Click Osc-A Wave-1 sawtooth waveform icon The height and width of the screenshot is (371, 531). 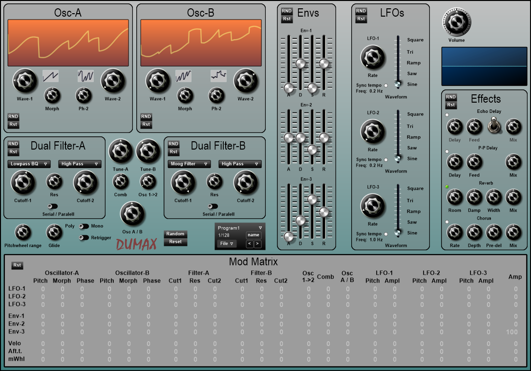[51, 76]
